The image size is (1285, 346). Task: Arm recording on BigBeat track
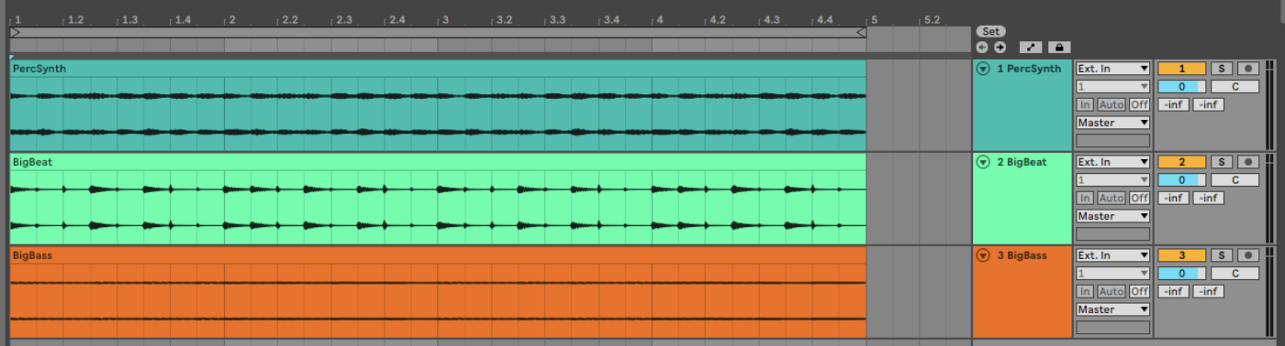pos(1247,162)
